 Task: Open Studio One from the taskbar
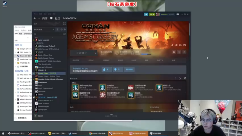17,134
